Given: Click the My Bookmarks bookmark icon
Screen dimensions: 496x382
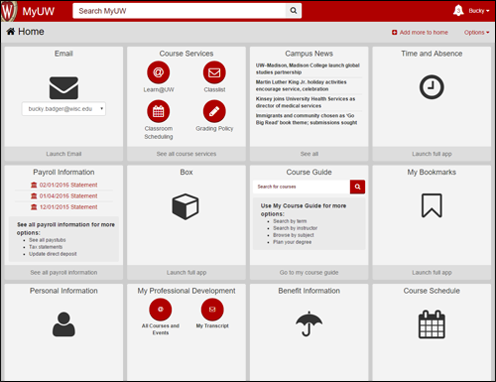Looking at the screenshot, I should (x=432, y=205).
